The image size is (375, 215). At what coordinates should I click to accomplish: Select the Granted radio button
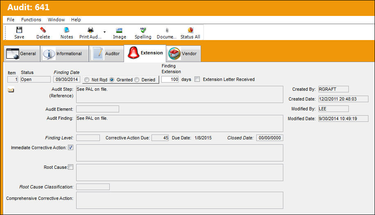pos(112,80)
